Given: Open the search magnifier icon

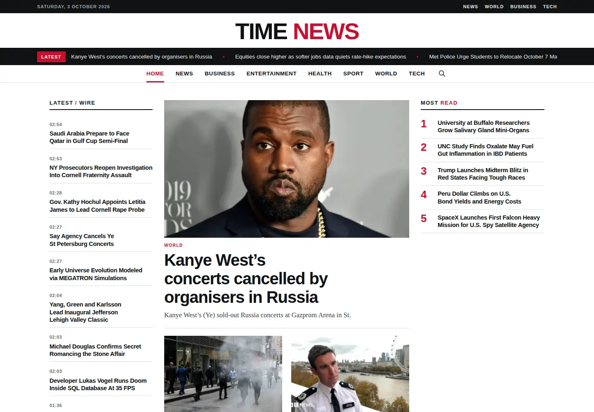Looking at the screenshot, I should [x=442, y=73].
